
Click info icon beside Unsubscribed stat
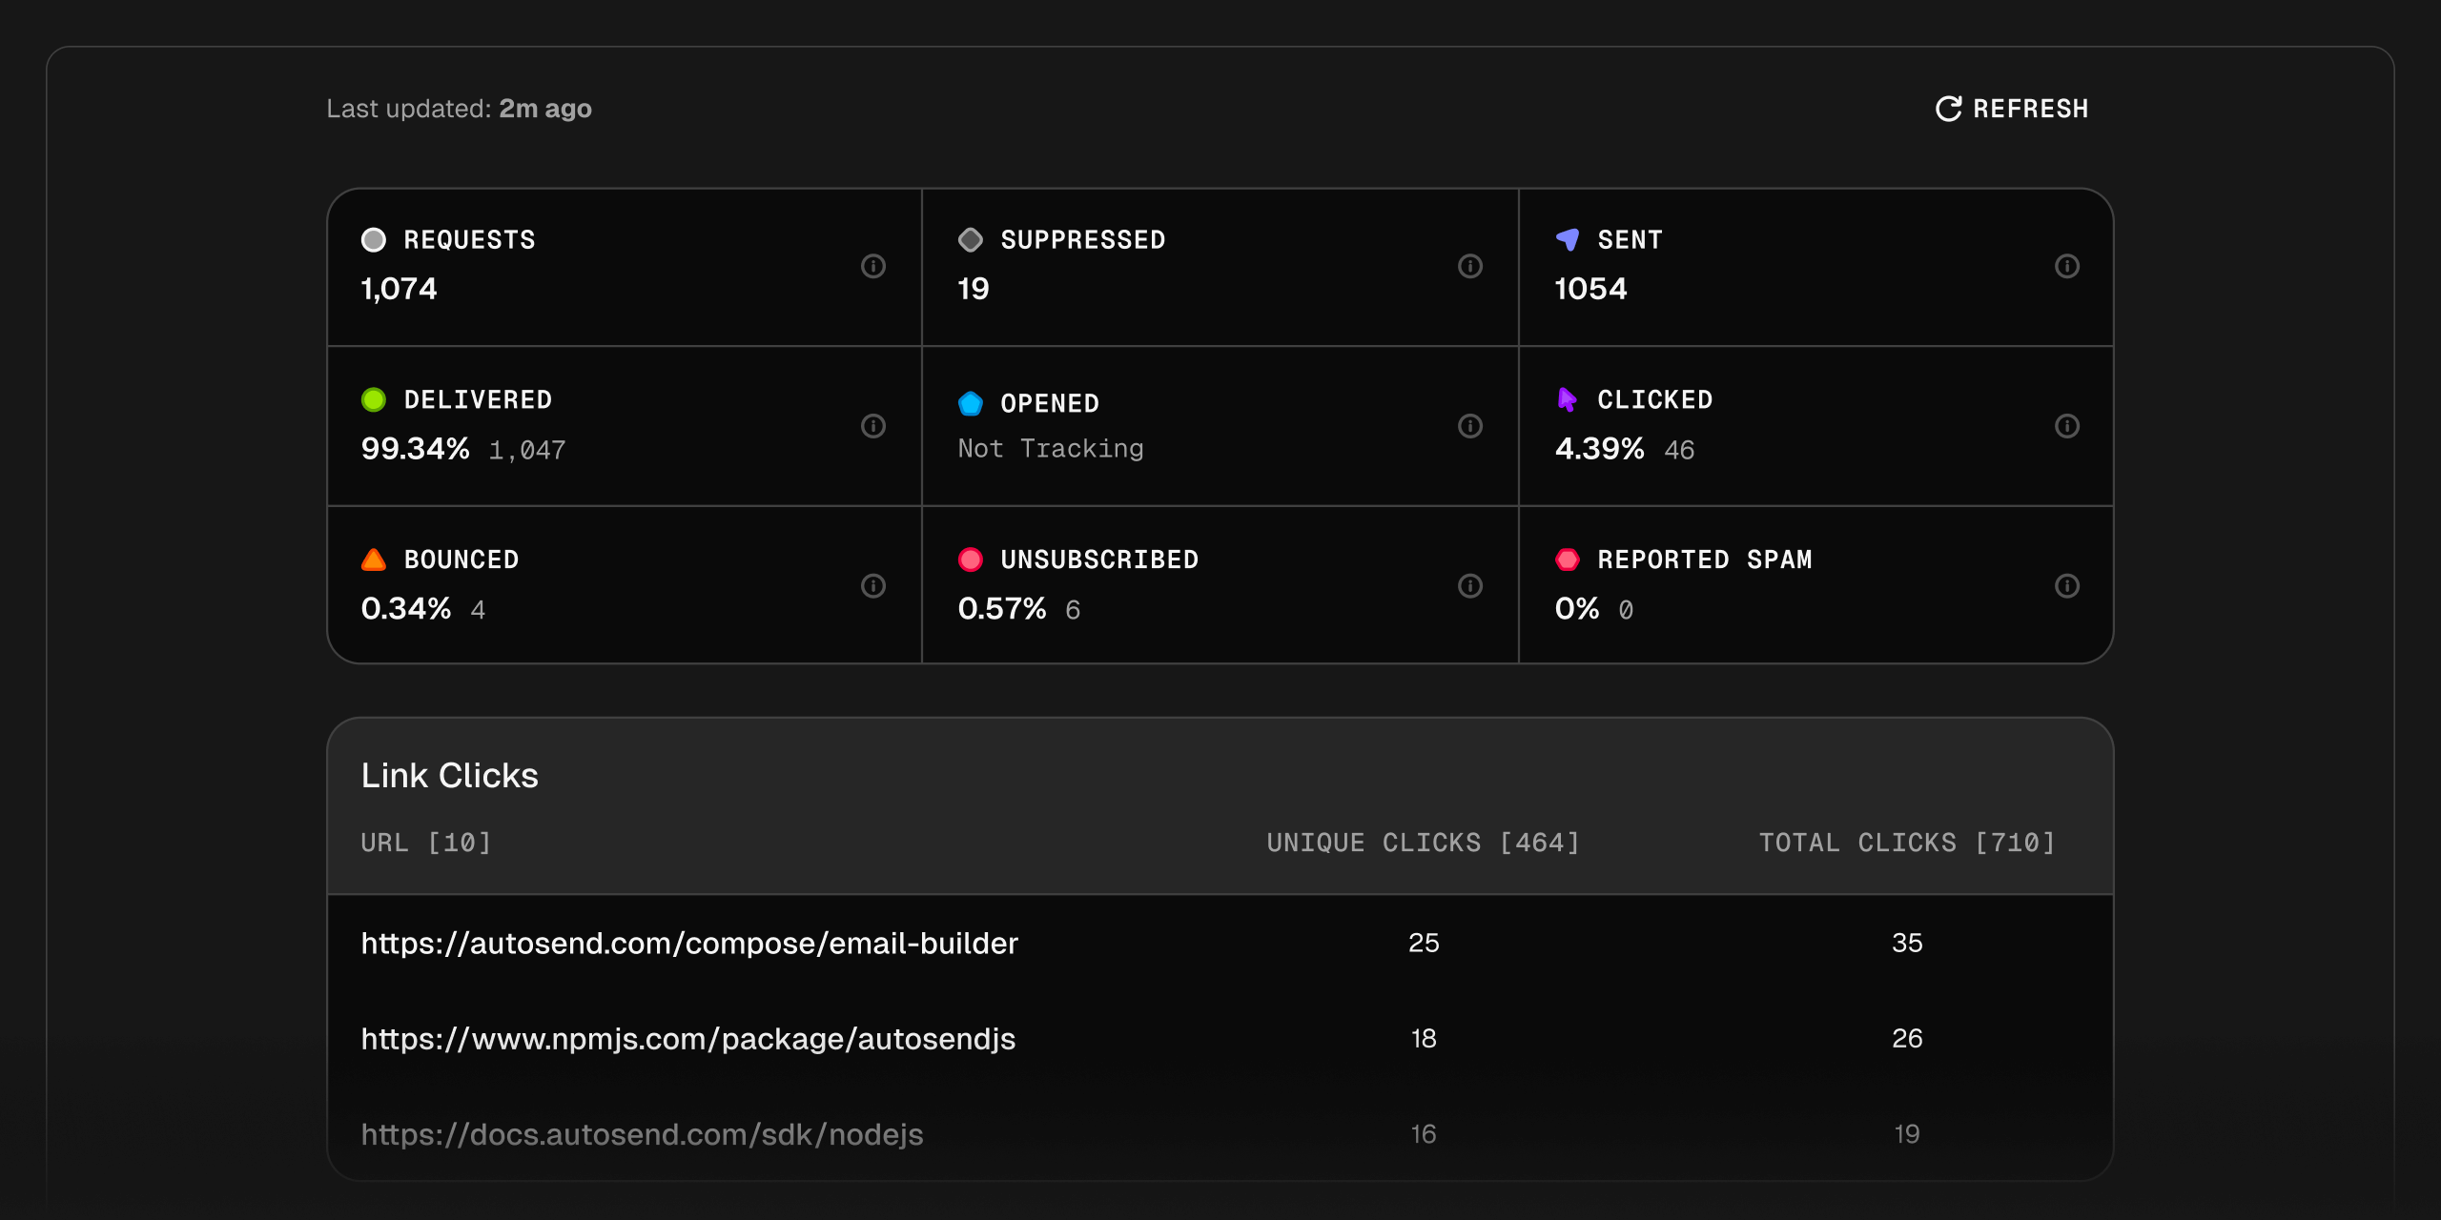[1470, 585]
